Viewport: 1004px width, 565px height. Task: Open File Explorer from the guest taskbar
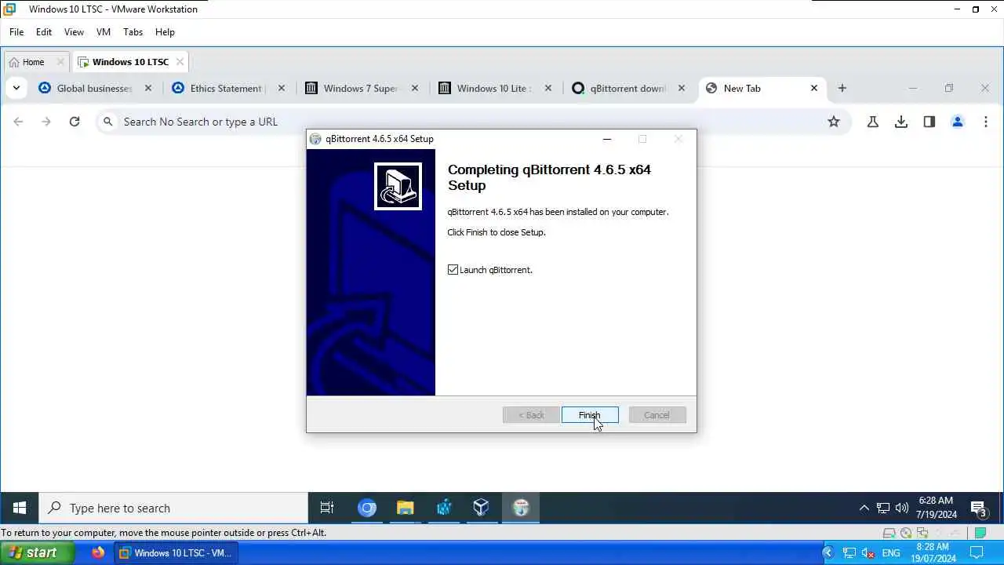tap(406, 508)
